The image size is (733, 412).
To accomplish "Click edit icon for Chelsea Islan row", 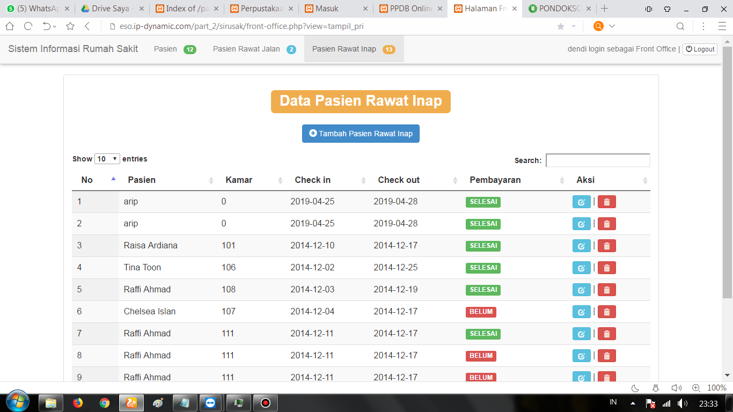I will (581, 312).
